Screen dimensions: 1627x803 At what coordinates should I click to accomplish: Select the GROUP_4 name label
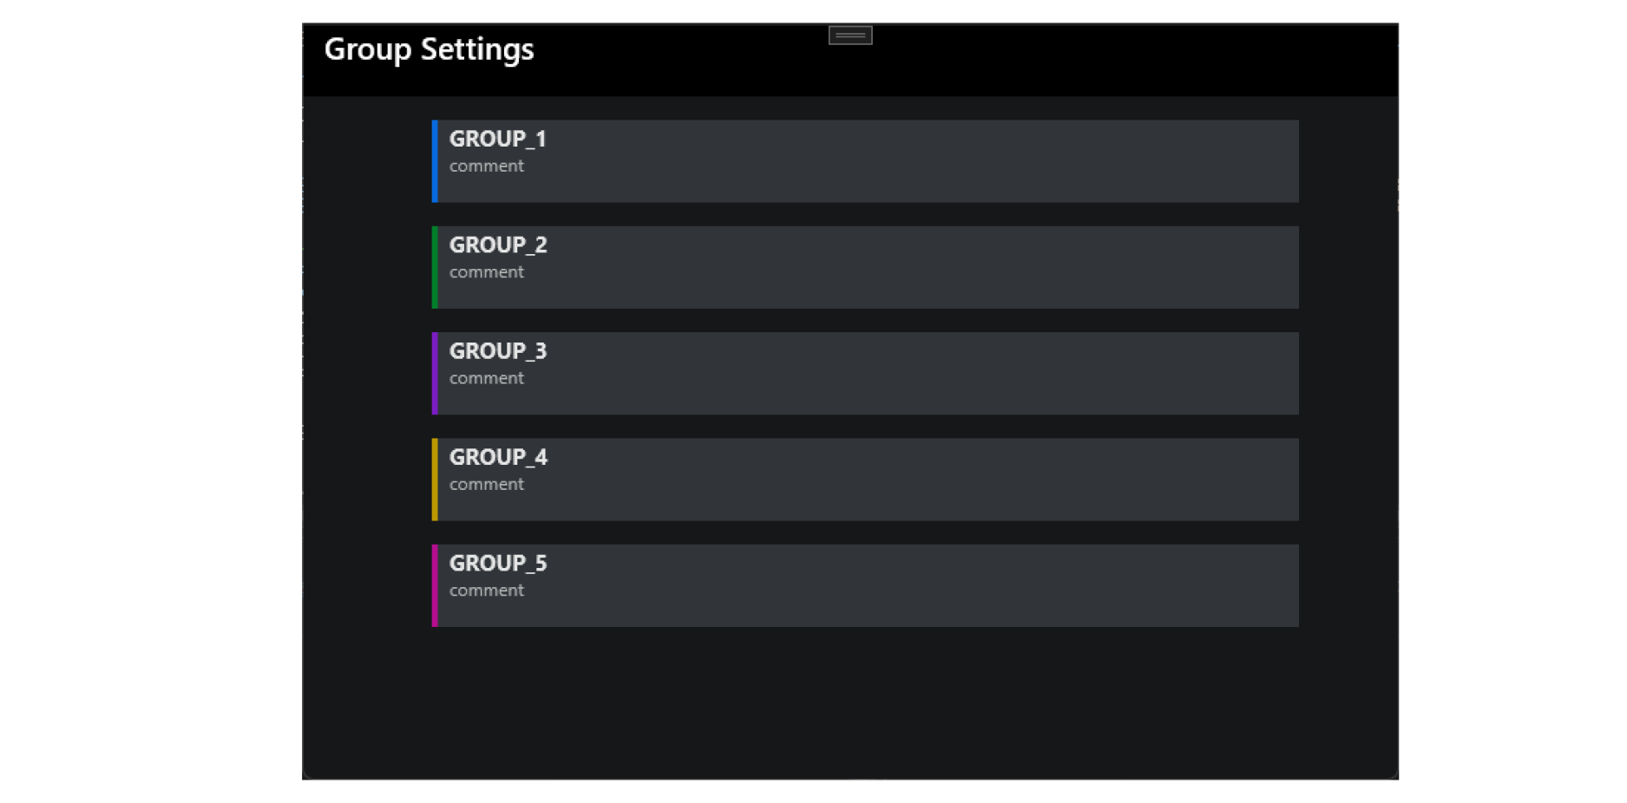pyautogui.click(x=498, y=457)
